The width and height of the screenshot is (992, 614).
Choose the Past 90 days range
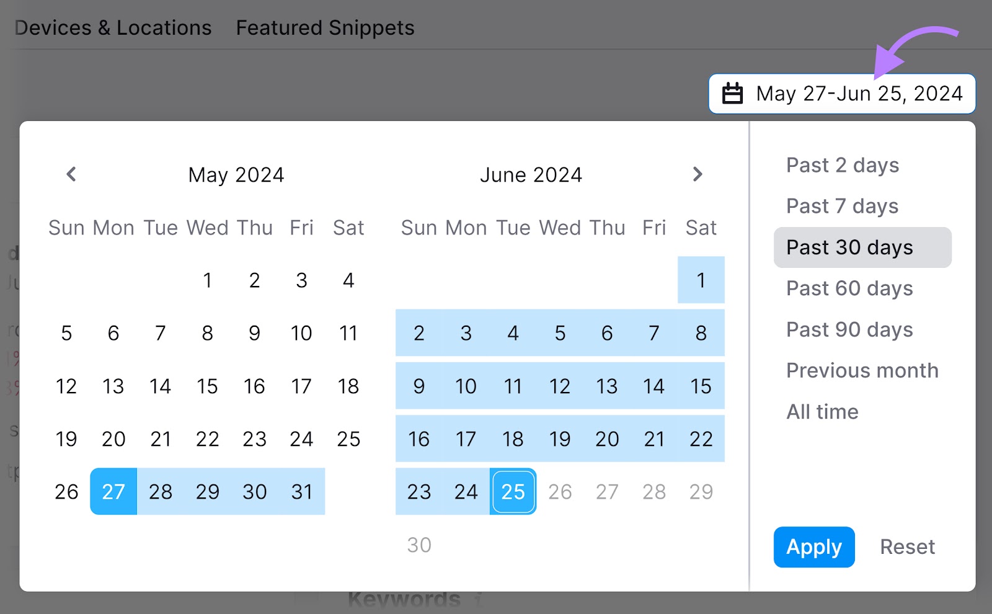click(x=849, y=329)
